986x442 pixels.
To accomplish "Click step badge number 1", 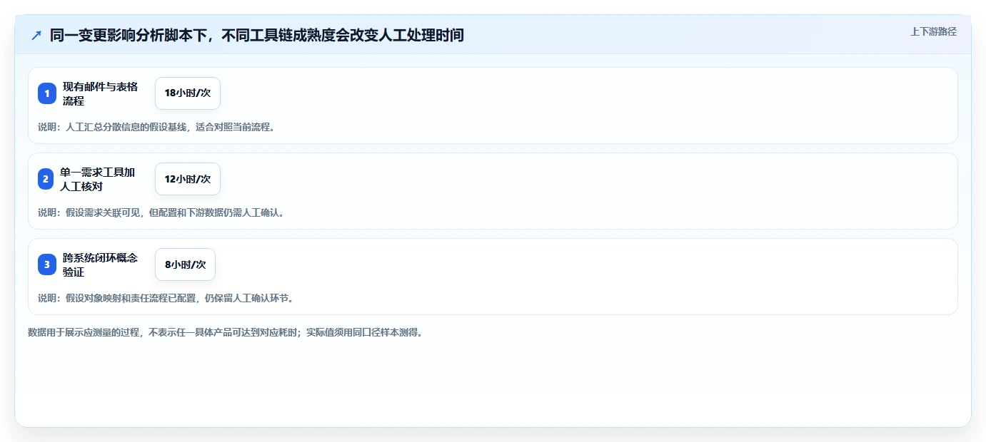I will [47, 93].
